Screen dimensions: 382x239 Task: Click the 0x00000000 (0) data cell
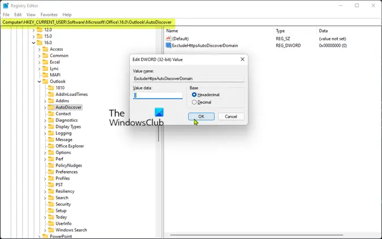[x=332, y=46]
